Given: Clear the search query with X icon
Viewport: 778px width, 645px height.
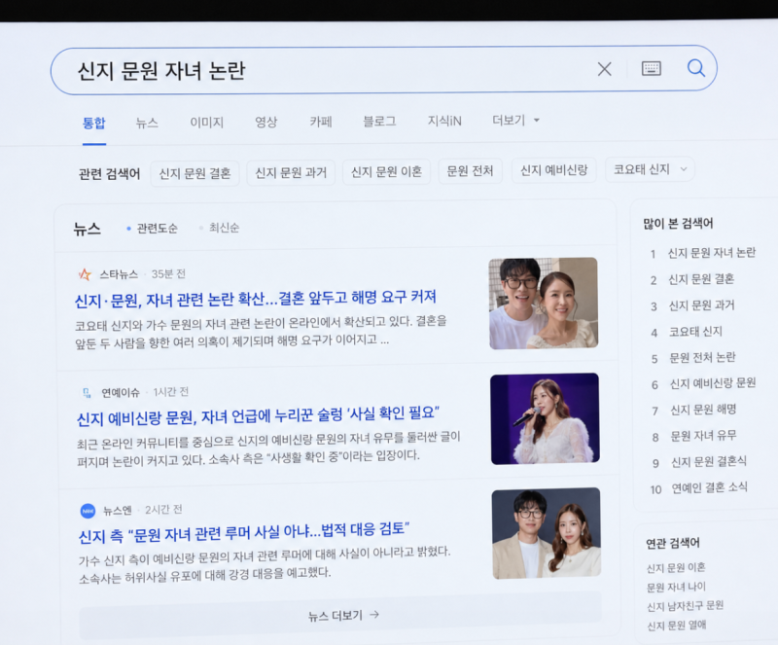Looking at the screenshot, I should pos(604,69).
